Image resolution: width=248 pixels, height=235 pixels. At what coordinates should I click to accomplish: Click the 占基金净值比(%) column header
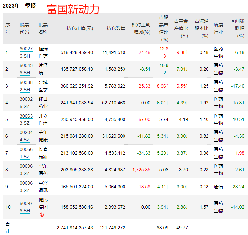(181, 28)
